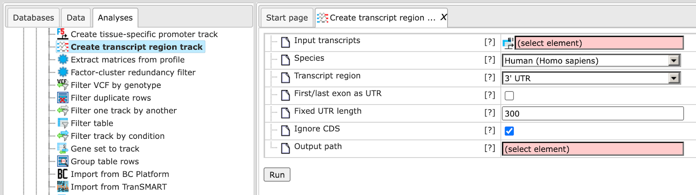This screenshot has width=696, height=195.
Task: Enable First/last exon as UTR checkbox
Action: [509, 96]
